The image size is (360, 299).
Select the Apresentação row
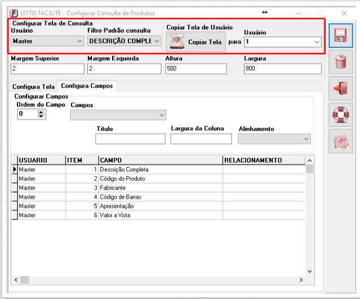click(x=159, y=206)
